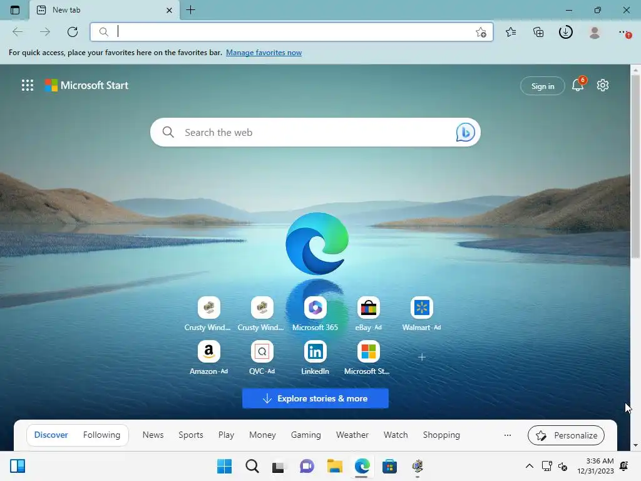
Task: Click the Sign in button
Action: tap(543, 86)
